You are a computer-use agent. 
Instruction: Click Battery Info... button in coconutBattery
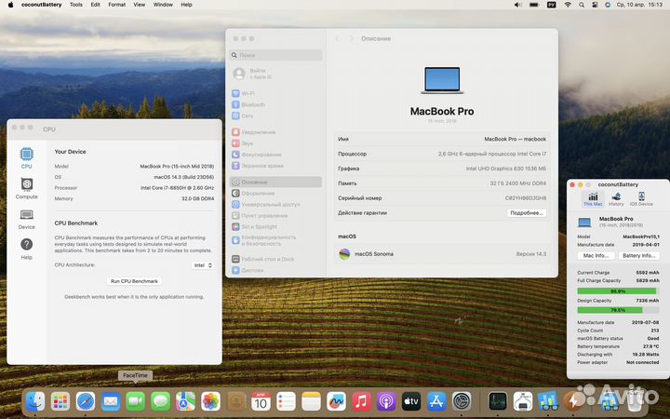[x=638, y=256]
